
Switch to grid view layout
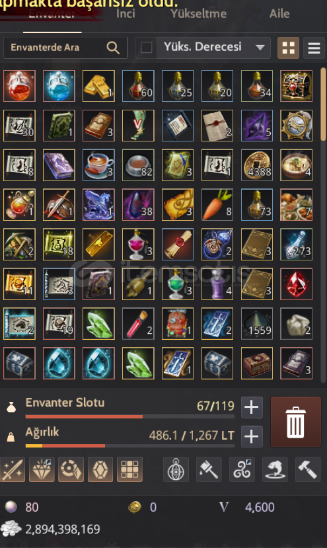coord(288,48)
